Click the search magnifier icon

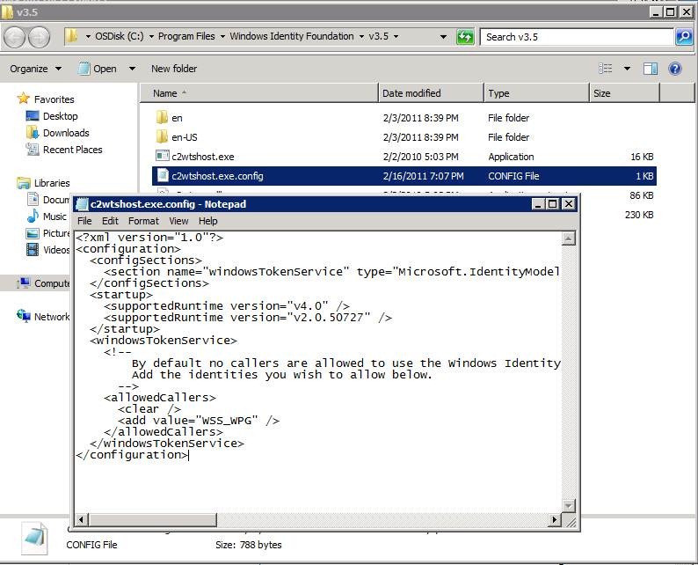pyautogui.click(x=684, y=37)
